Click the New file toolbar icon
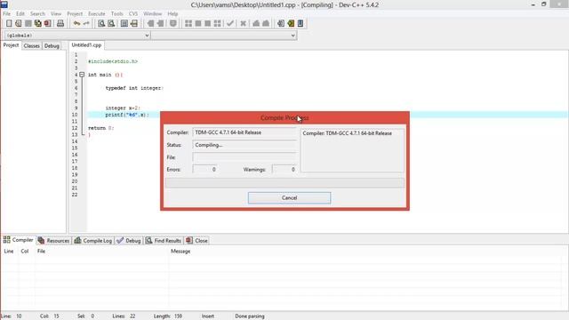The height and width of the screenshot is (320, 569). (9, 23)
